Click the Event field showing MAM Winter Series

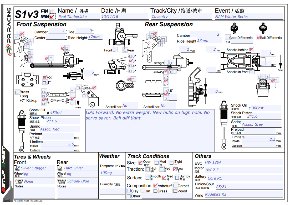(x=248, y=17)
